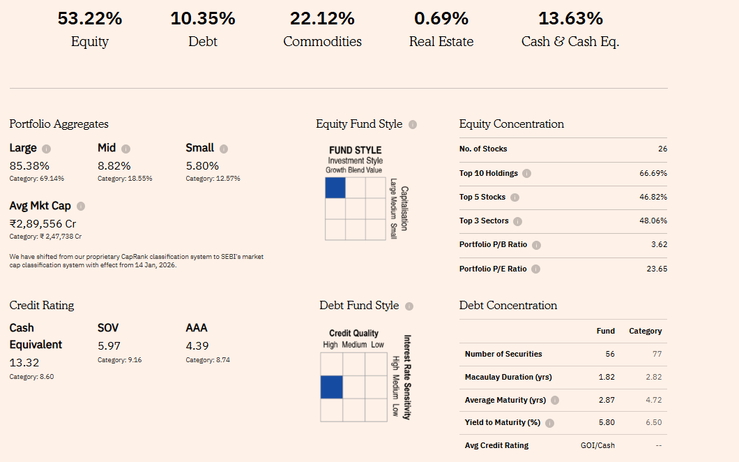This screenshot has width=739, height=462.
Task: Click the 22.12% Commodities allocation figure
Action: pyautogui.click(x=322, y=19)
